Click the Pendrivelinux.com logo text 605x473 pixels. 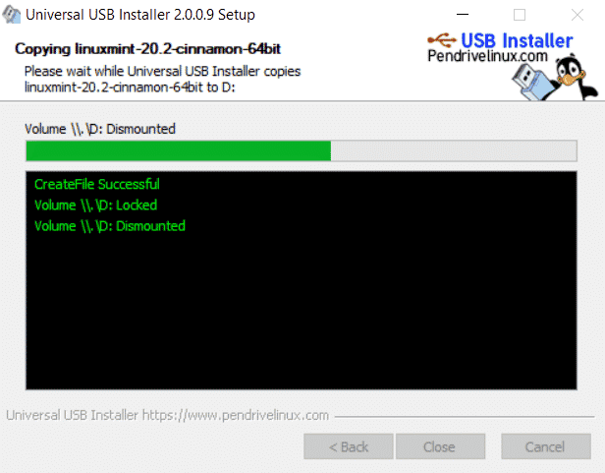coord(487,56)
